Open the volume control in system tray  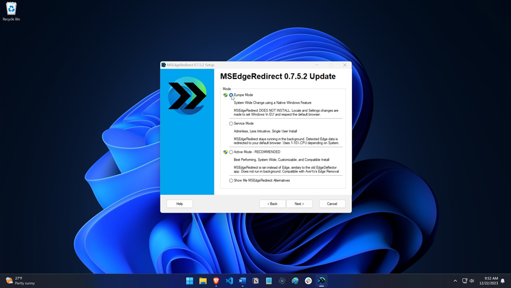tap(472, 281)
